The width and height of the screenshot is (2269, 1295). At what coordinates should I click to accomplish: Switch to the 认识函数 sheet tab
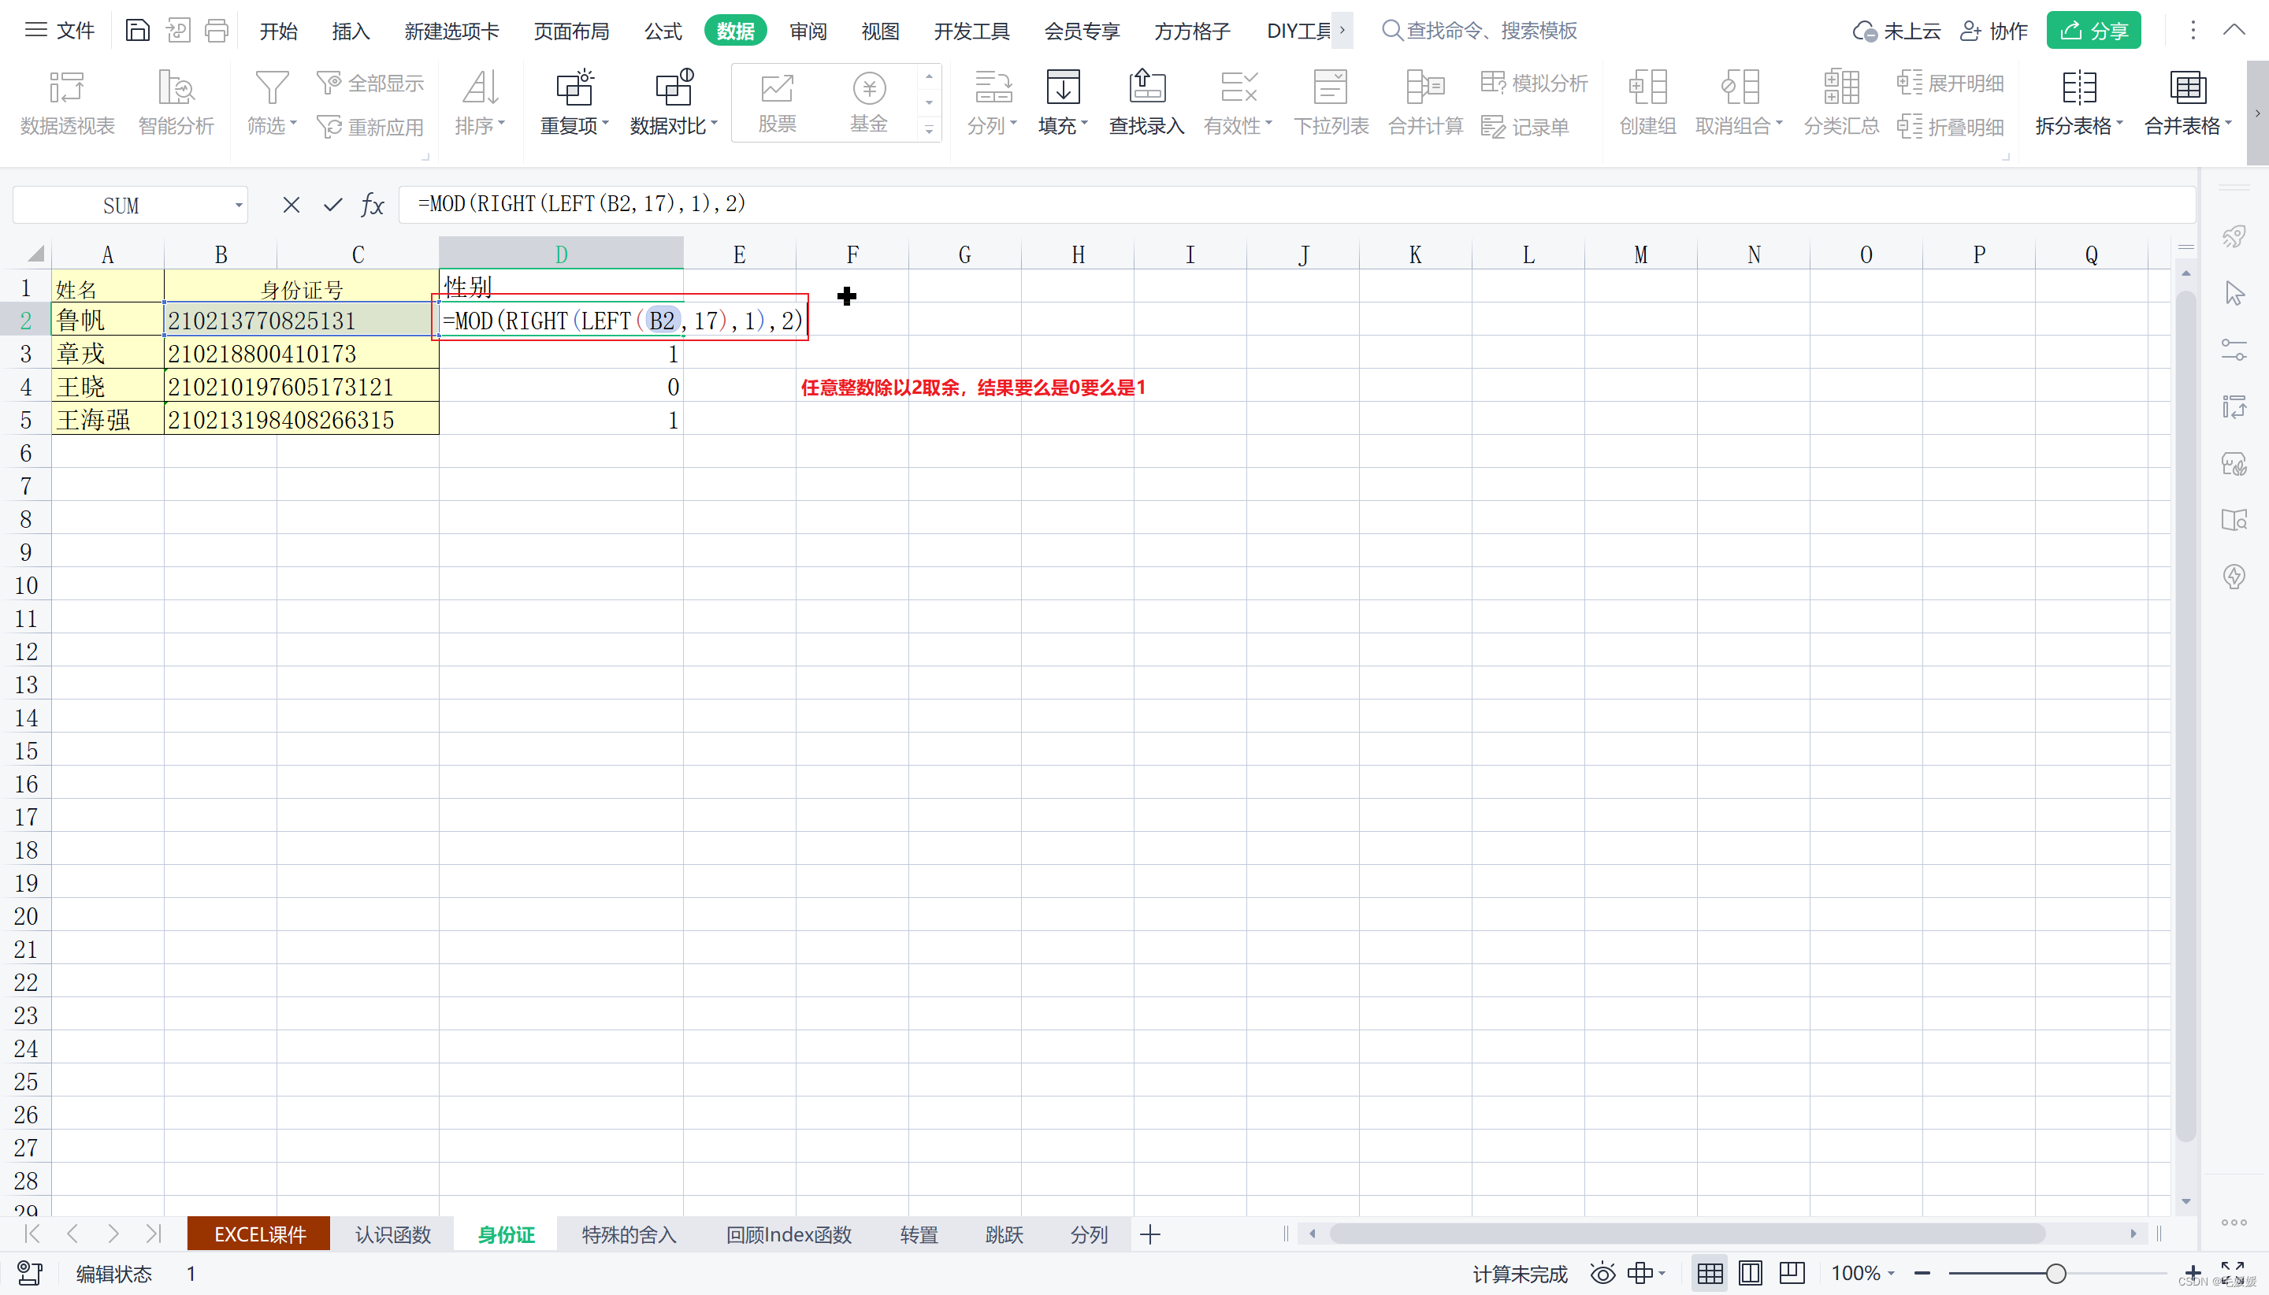(392, 1234)
